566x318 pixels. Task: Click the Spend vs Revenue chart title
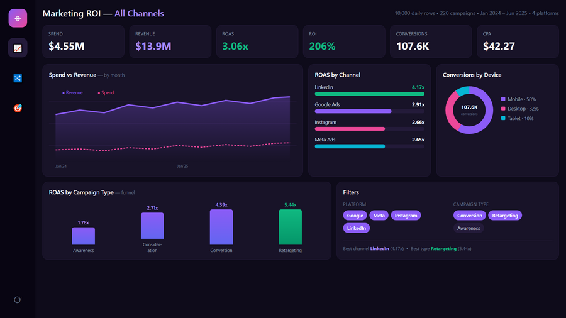(x=72, y=75)
